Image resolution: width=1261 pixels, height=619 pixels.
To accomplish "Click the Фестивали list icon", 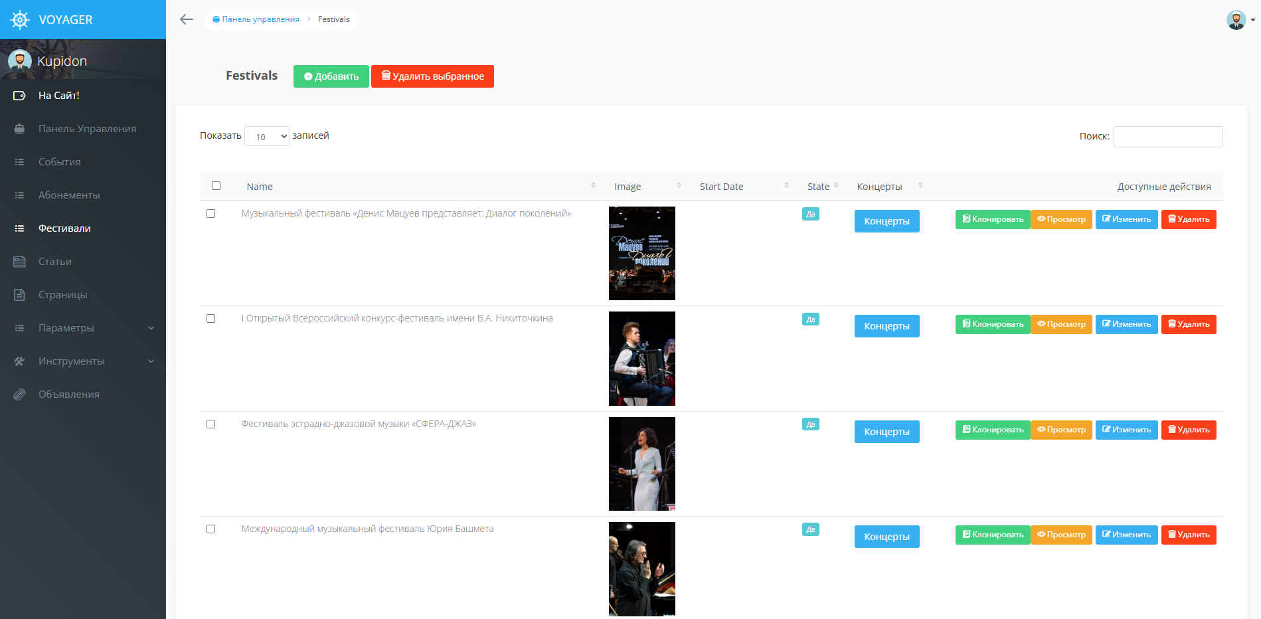I will pyautogui.click(x=19, y=228).
